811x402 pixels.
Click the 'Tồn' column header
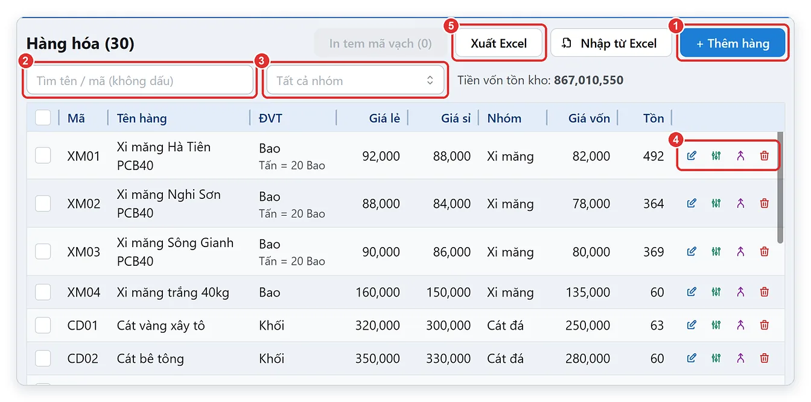click(x=654, y=118)
